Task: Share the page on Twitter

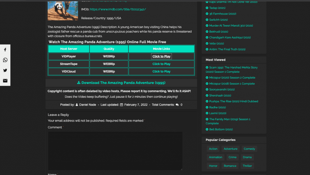Action: (5, 70)
